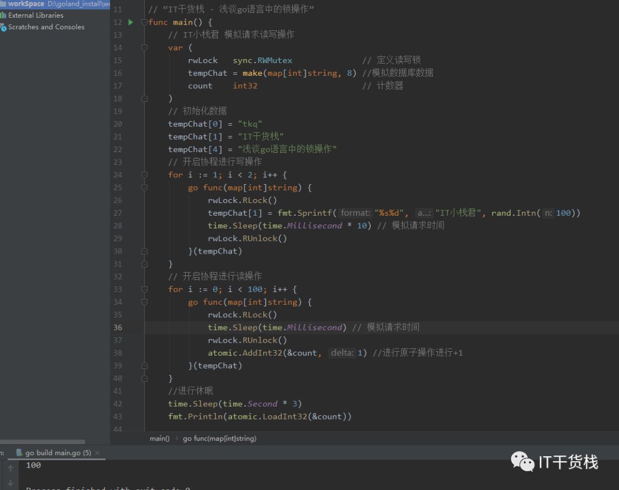
Task: Collapse the var block fold marker on line 14
Action: tap(144, 48)
